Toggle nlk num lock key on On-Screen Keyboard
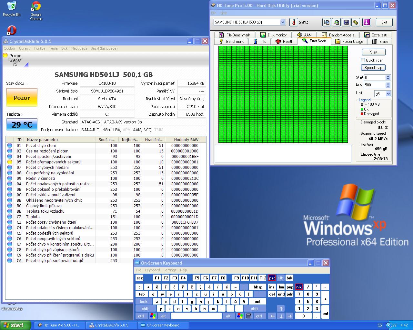Image resolution: width=413 pixels, height=330 pixels. 299,287
